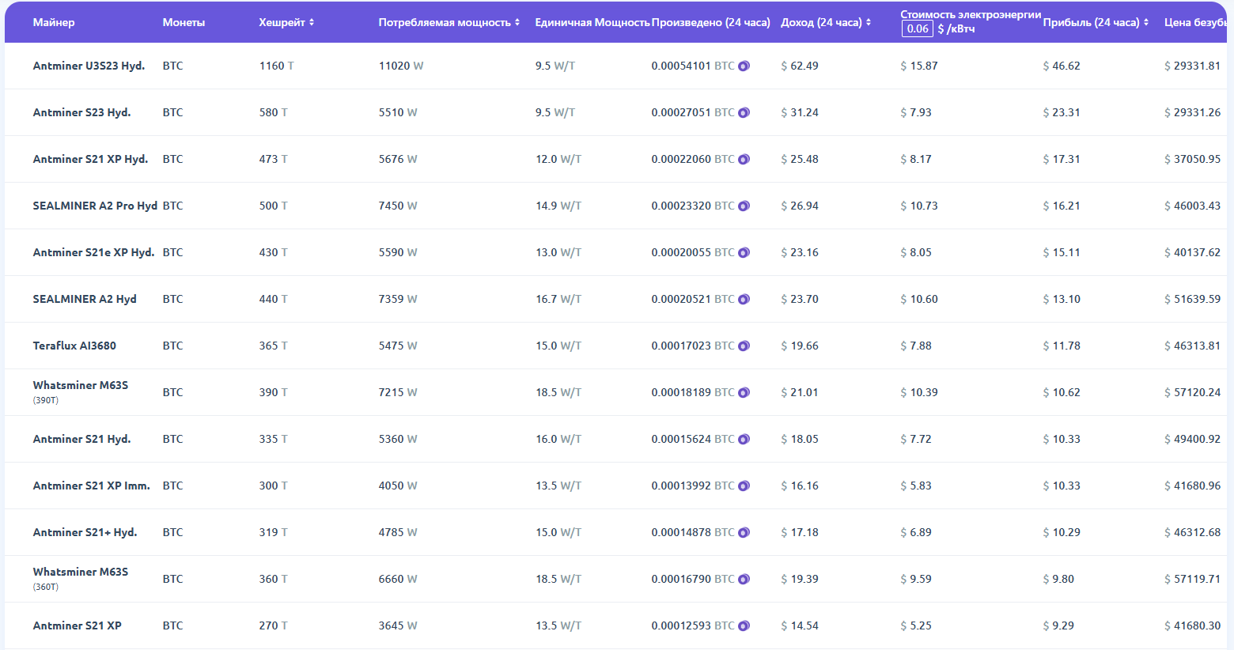Viewport: 1234px width, 650px height.
Task: Select profit value $ 11.78
Action: click(1062, 346)
